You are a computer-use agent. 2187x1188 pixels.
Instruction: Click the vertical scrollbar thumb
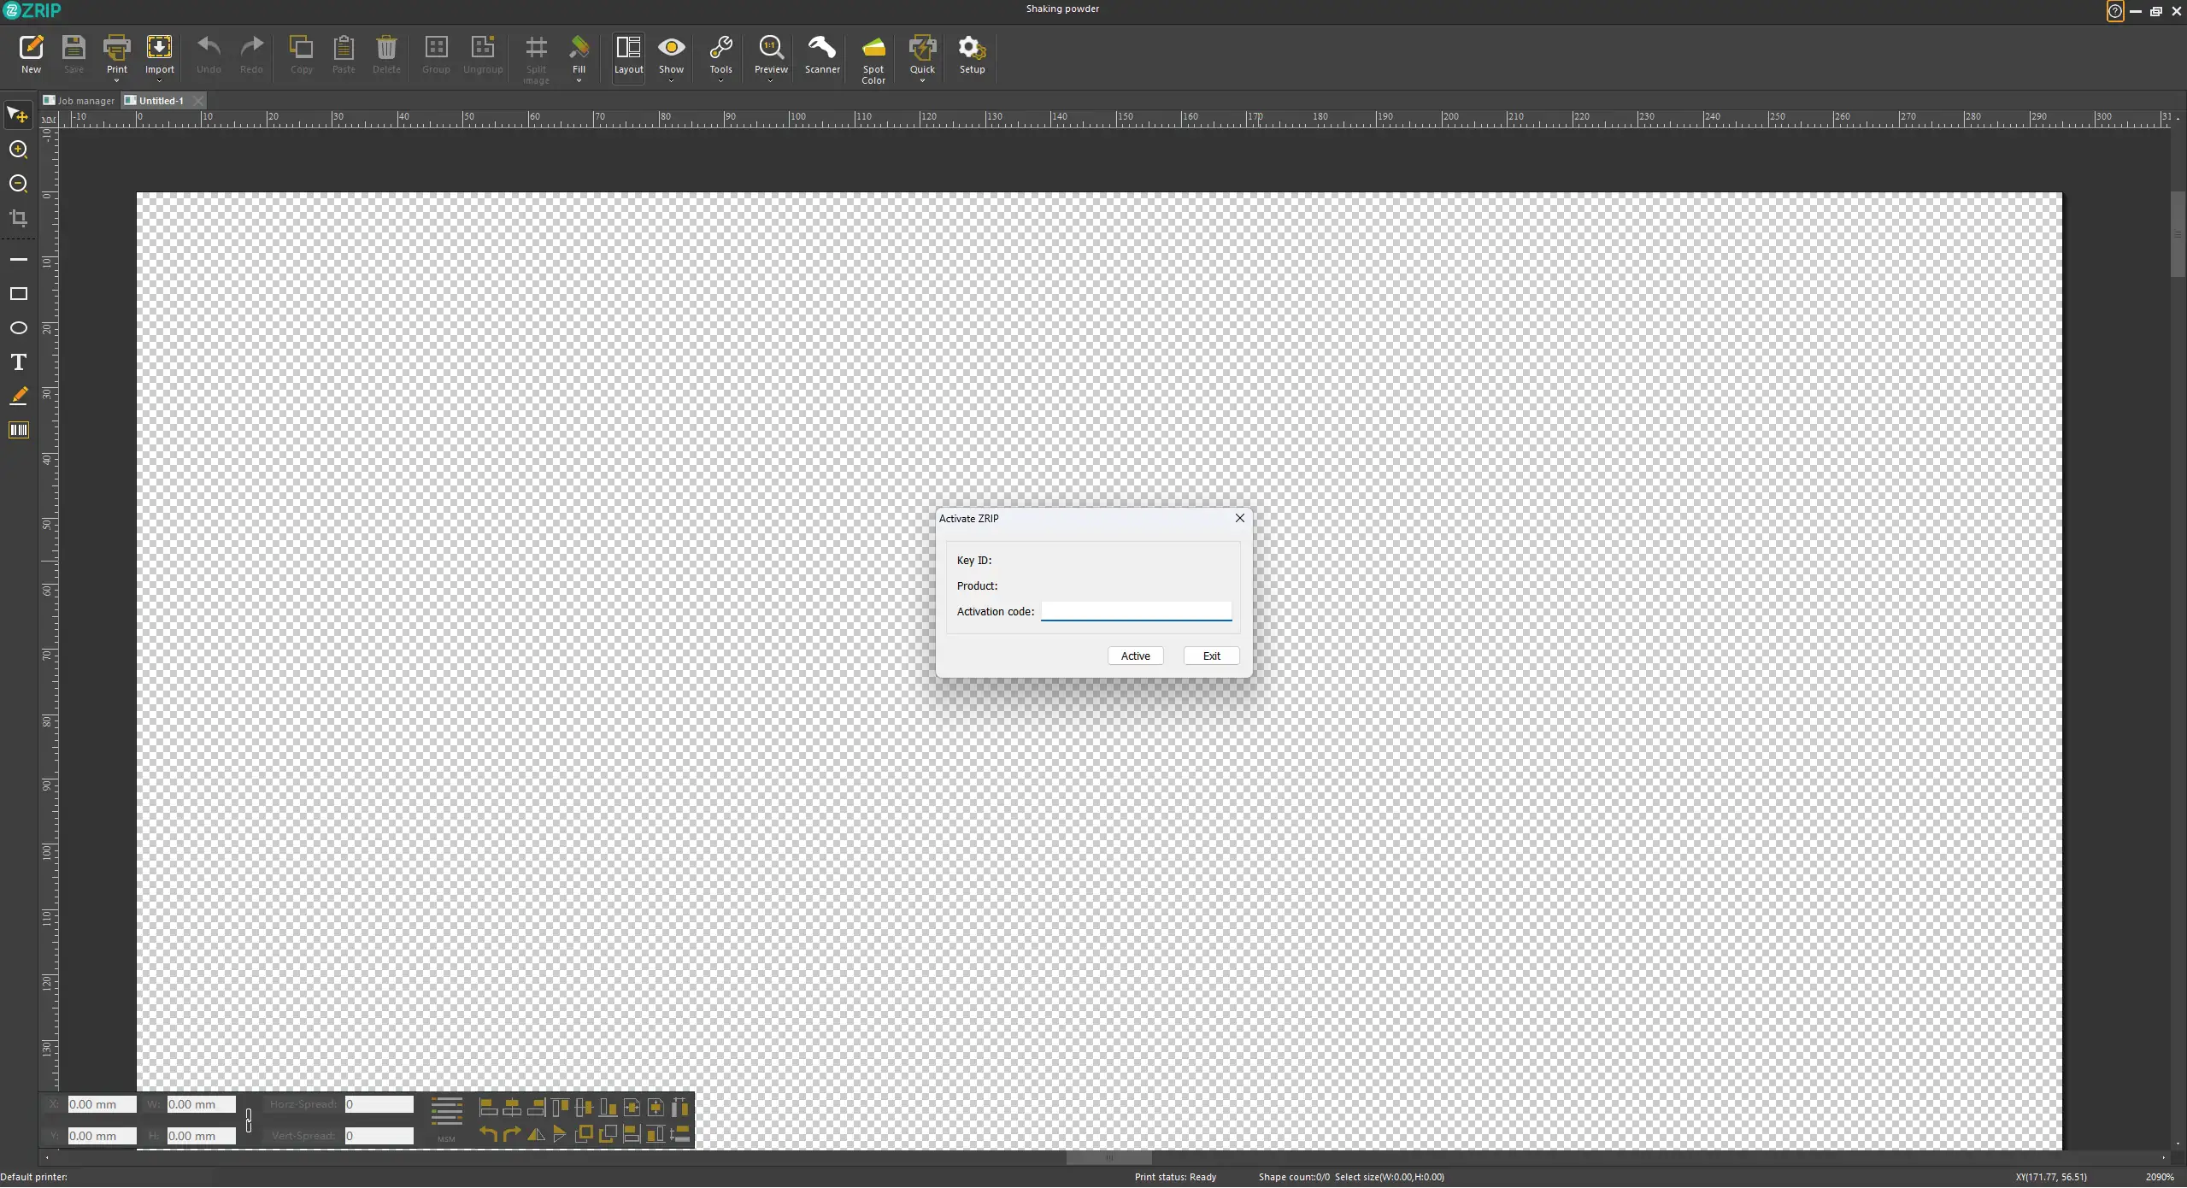[x=2178, y=234]
